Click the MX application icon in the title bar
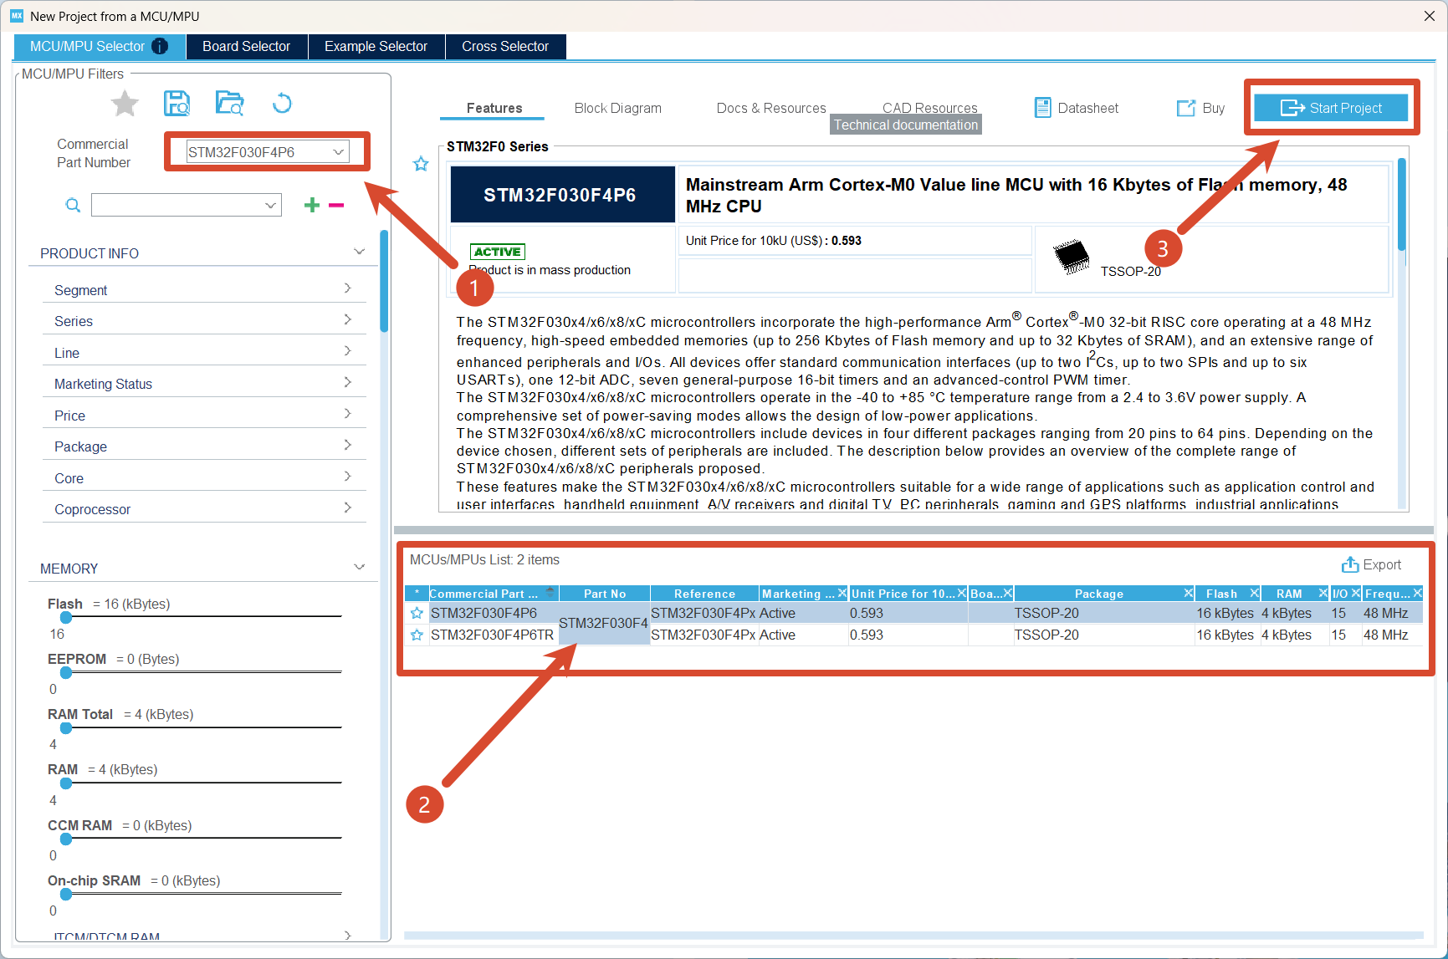Image resolution: width=1448 pixels, height=959 pixels. (17, 16)
